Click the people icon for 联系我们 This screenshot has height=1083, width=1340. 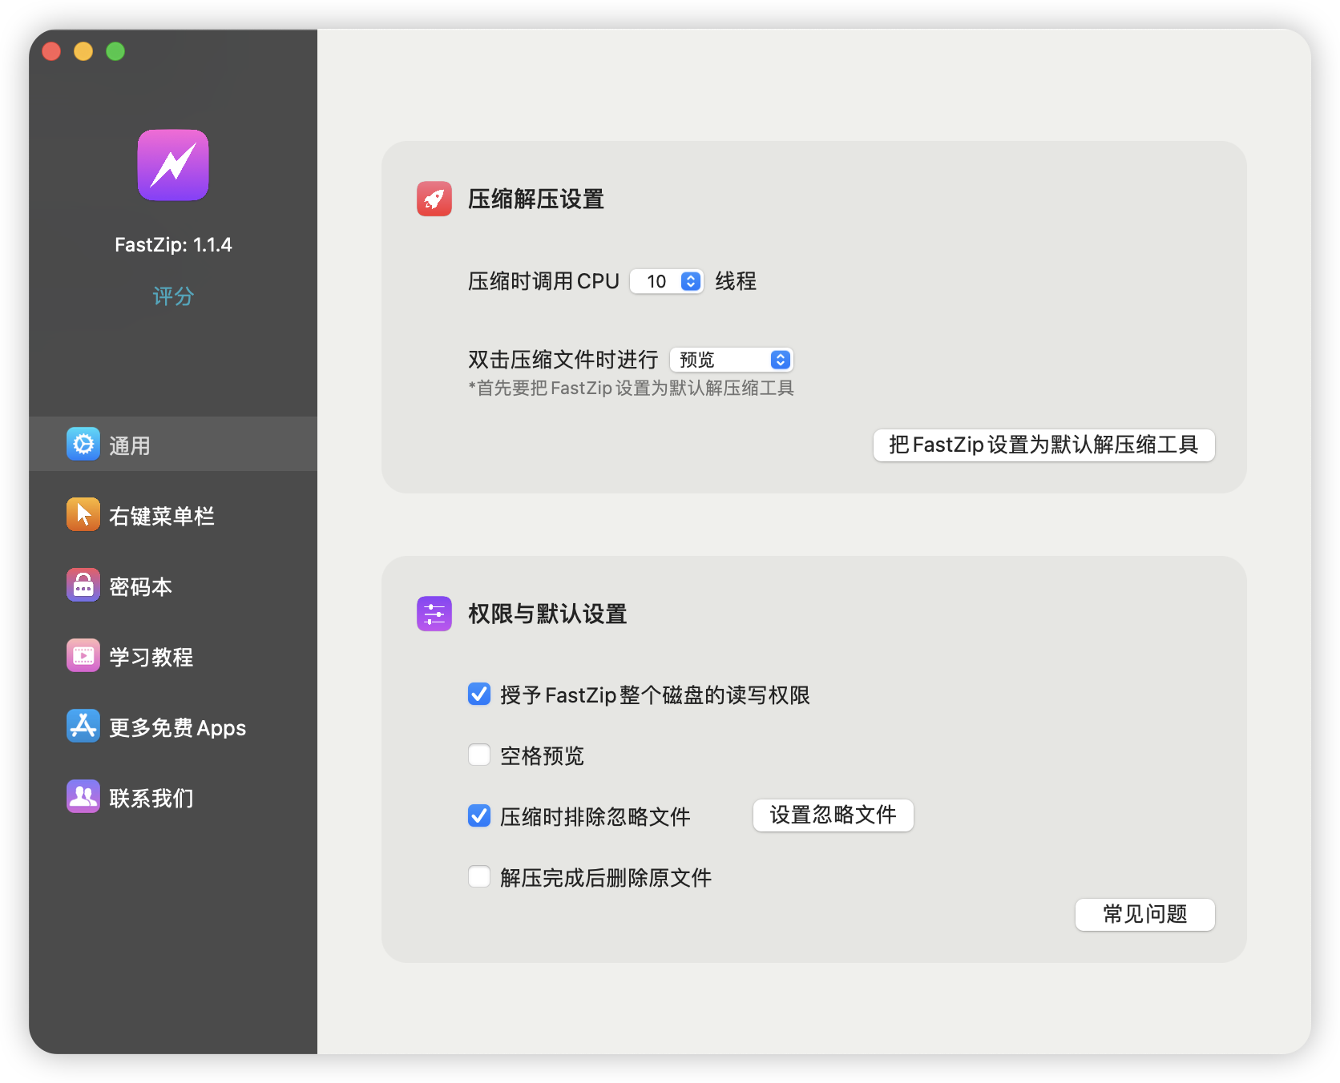(83, 796)
